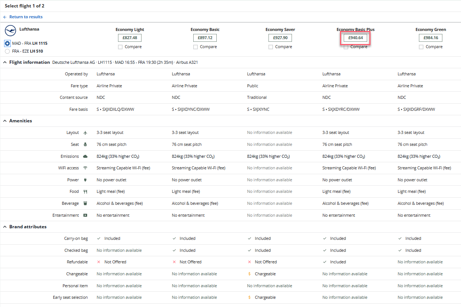
Task: Enable Compare for Economy Saver fare
Action: click(x=271, y=47)
